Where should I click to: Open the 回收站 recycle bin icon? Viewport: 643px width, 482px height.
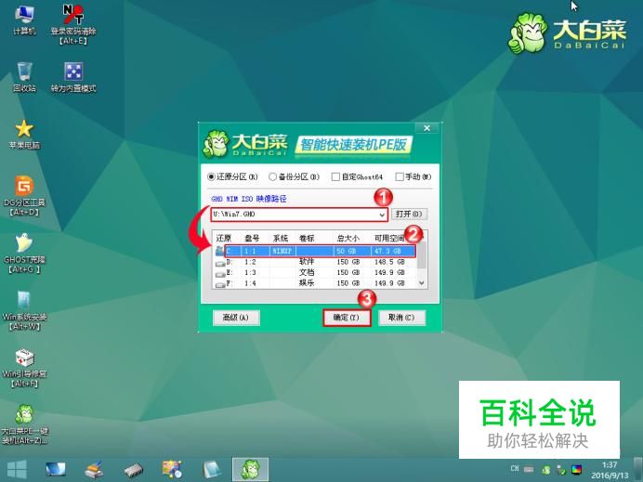tap(24, 77)
